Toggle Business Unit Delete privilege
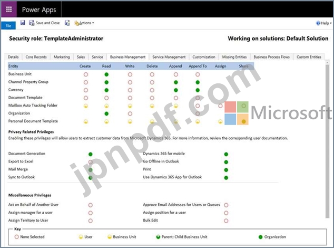Viewport: 334px width, 248px height. [152, 74]
